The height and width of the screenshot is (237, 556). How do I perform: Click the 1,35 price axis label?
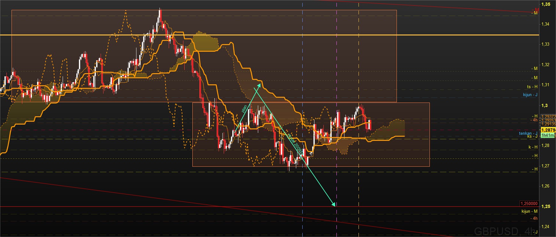[x=545, y=4]
